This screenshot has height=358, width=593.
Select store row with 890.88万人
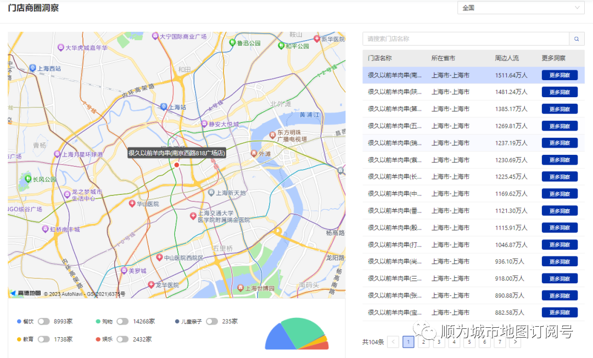click(x=473, y=295)
